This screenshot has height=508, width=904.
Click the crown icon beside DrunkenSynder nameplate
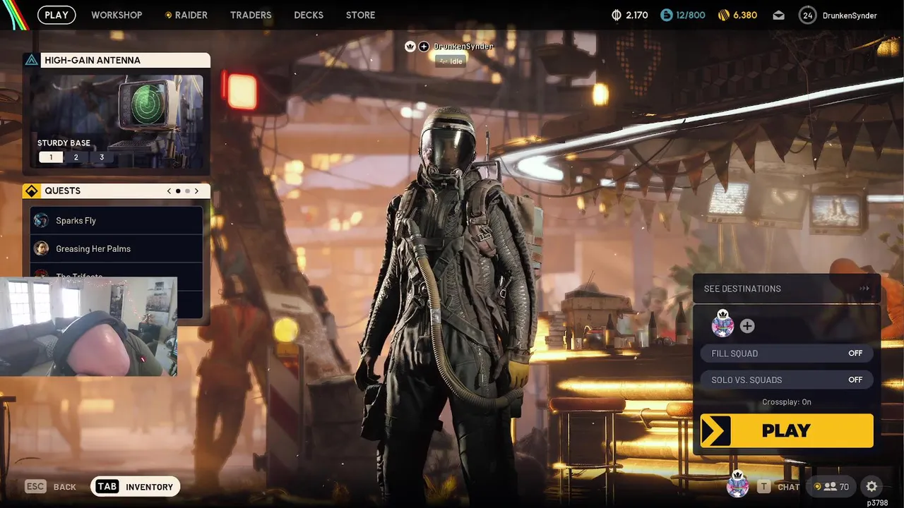coord(410,47)
